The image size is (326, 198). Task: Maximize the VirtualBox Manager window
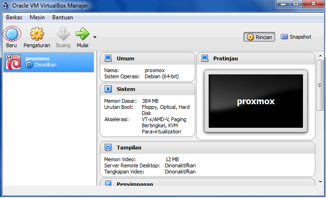tap(296, 4)
